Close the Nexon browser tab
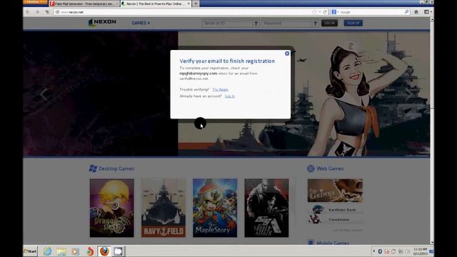This screenshot has height=257, width=457. [189, 4]
